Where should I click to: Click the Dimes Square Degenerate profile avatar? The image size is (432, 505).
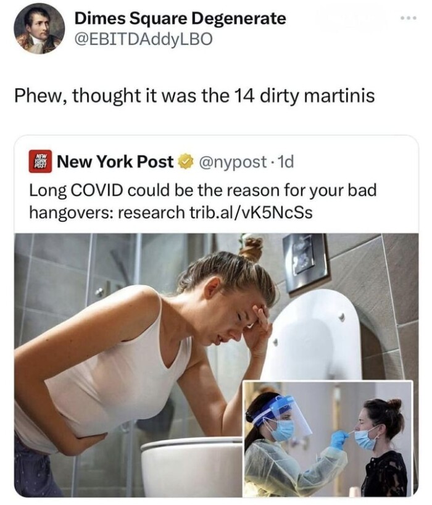(x=39, y=28)
